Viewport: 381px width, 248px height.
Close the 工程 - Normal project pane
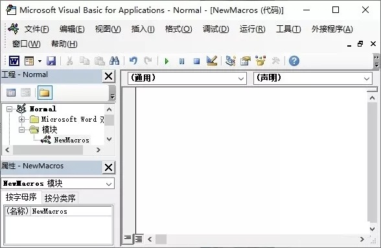coord(108,76)
